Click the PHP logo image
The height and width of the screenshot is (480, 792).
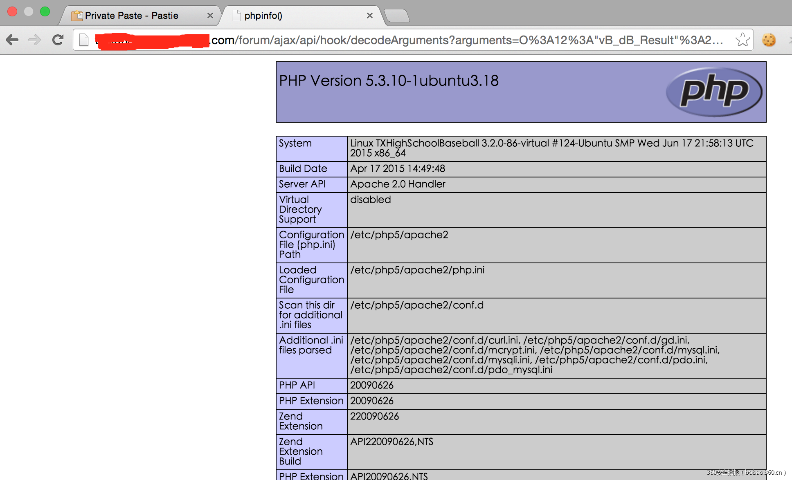[x=714, y=92]
